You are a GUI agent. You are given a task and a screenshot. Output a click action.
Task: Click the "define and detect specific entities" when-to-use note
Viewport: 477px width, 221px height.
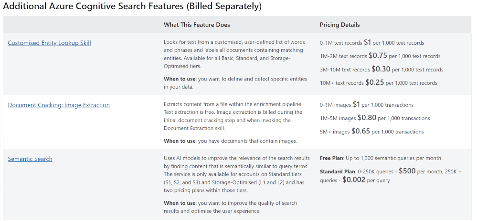tap(235, 83)
